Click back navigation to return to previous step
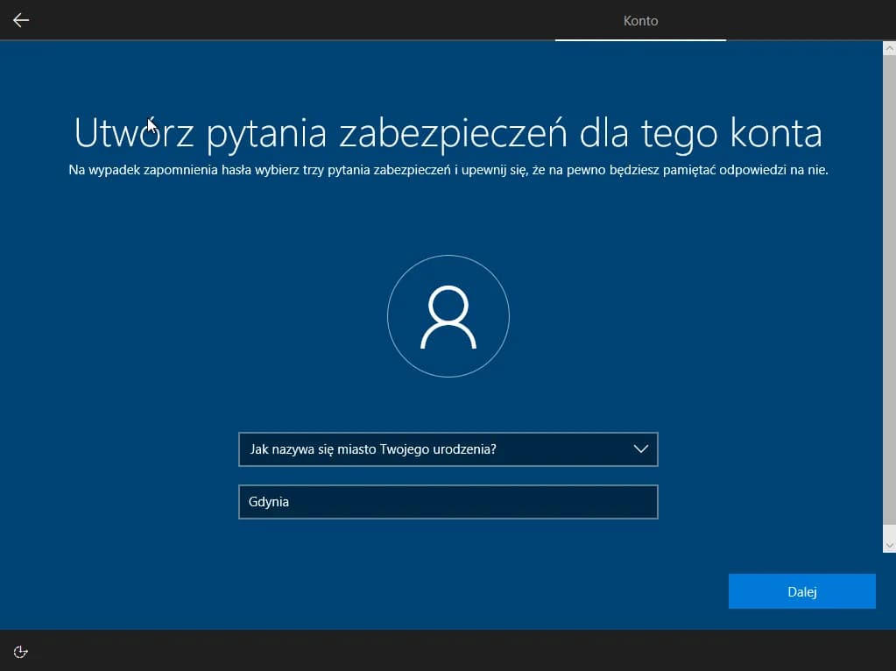This screenshot has width=896, height=671. [x=20, y=20]
